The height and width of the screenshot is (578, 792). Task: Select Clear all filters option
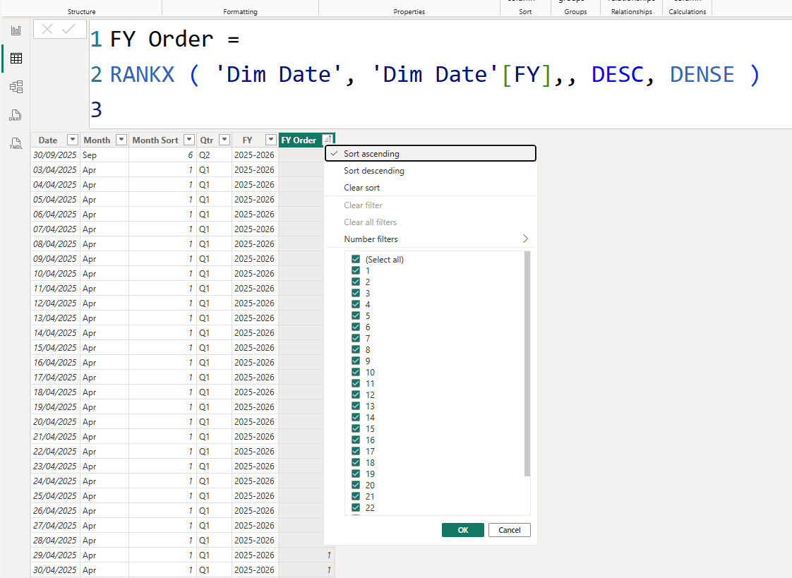(x=431, y=222)
